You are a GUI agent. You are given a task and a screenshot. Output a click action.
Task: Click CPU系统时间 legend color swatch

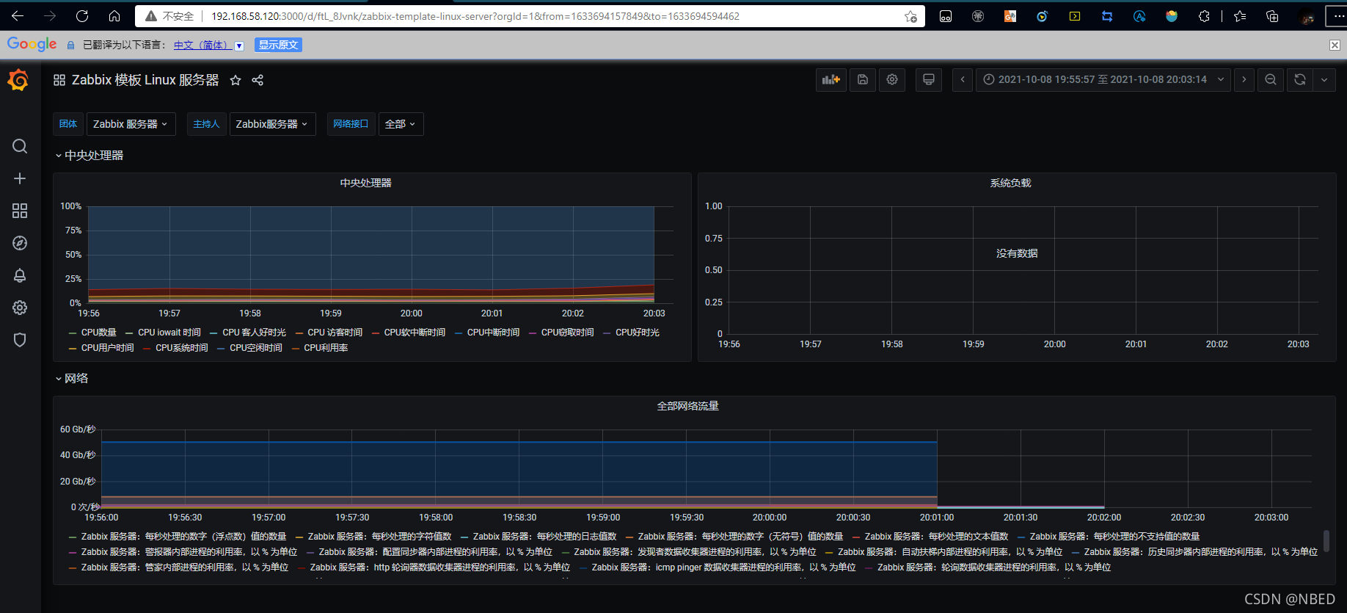coord(147,349)
